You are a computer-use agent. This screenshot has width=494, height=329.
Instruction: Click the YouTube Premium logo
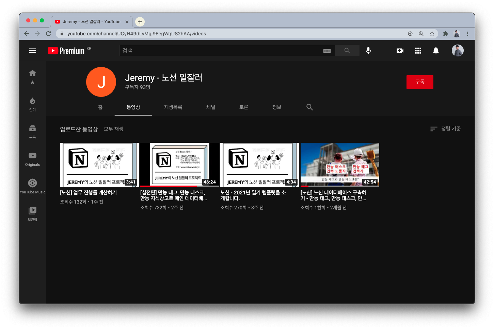tap(66, 51)
